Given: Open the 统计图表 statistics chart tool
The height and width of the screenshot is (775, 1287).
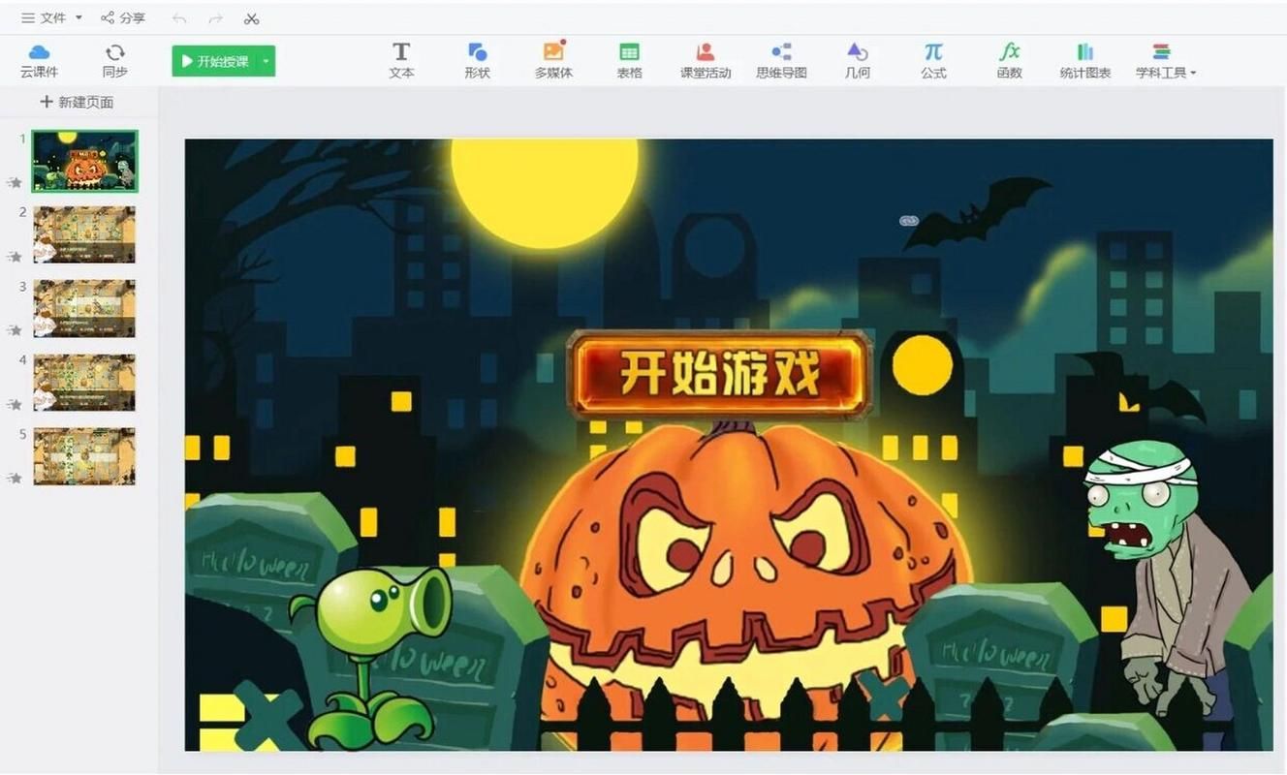Looking at the screenshot, I should click(x=1084, y=60).
